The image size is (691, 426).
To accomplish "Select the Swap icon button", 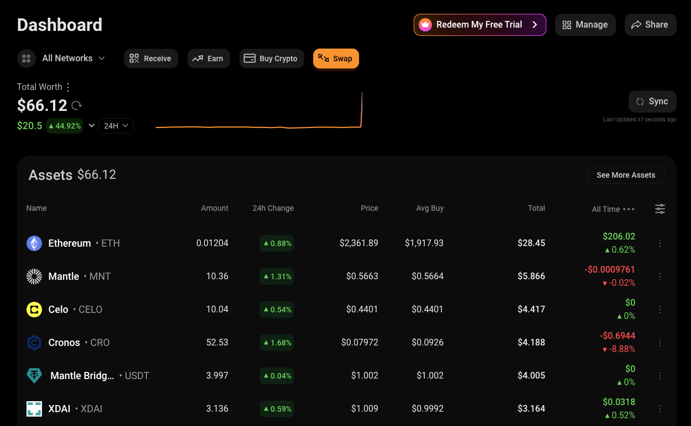I will [x=322, y=58].
